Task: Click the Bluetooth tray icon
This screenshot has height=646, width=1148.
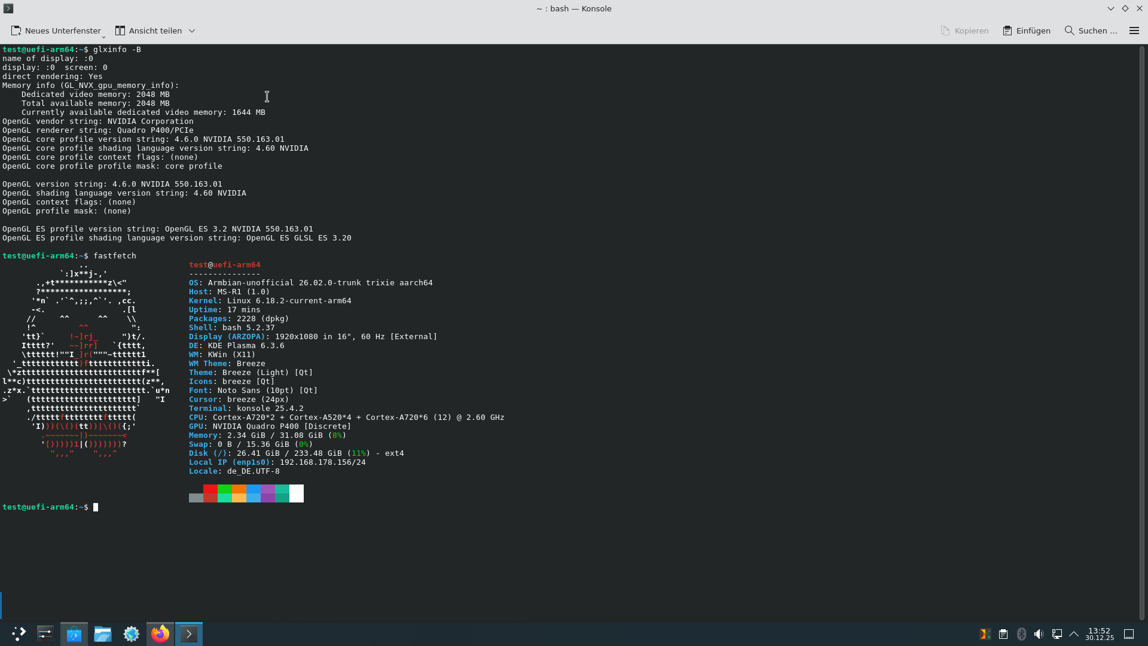Action: pyautogui.click(x=1021, y=634)
